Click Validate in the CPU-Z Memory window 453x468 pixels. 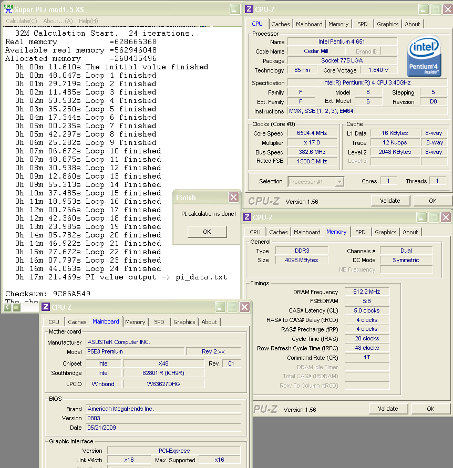388,409
